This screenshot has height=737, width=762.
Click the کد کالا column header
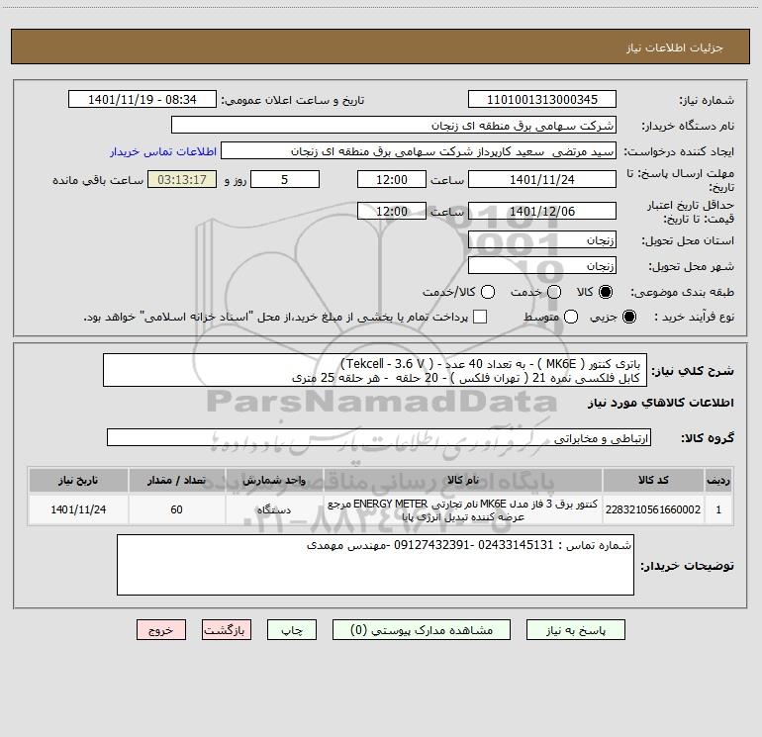(x=653, y=480)
